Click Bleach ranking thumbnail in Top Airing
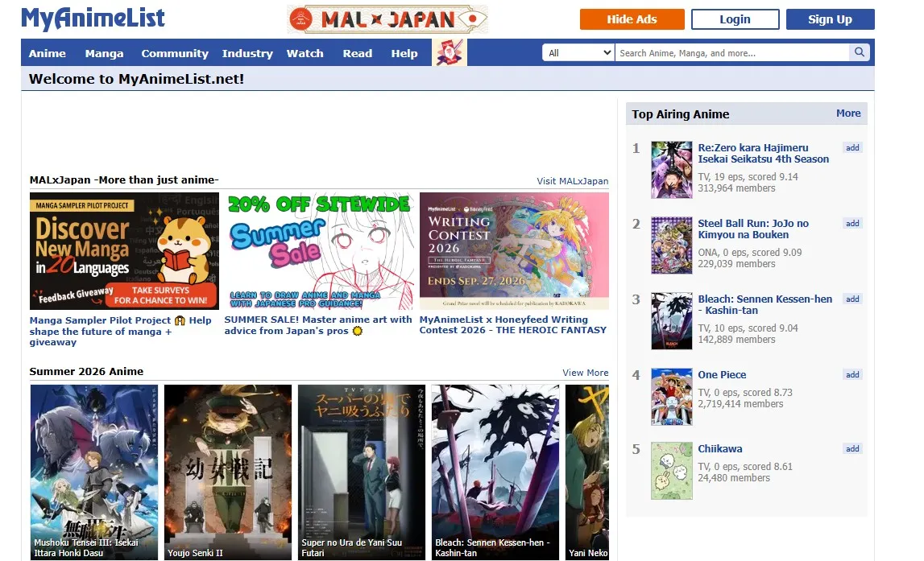Viewport: 924px width, 561px height. tap(672, 321)
